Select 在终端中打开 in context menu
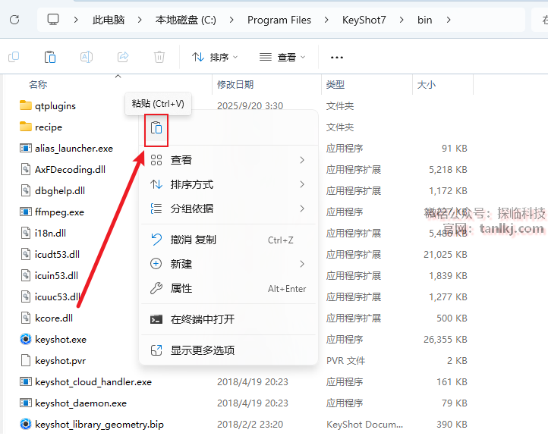The width and height of the screenshot is (548, 436). [x=228, y=319]
